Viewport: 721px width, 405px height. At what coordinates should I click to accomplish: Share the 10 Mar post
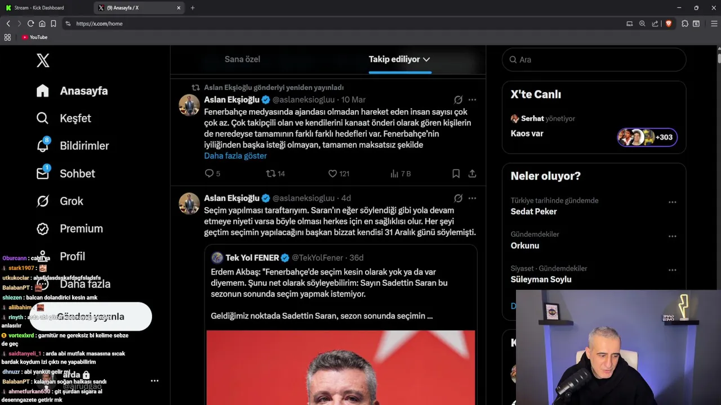pos(472,173)
